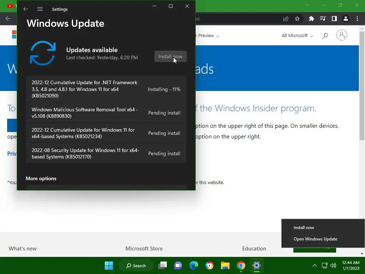Open the Settings hamburger navigation menu
The height and width of the screenshot is (274, 365).
pyautogui.click(x=40, y=9)
